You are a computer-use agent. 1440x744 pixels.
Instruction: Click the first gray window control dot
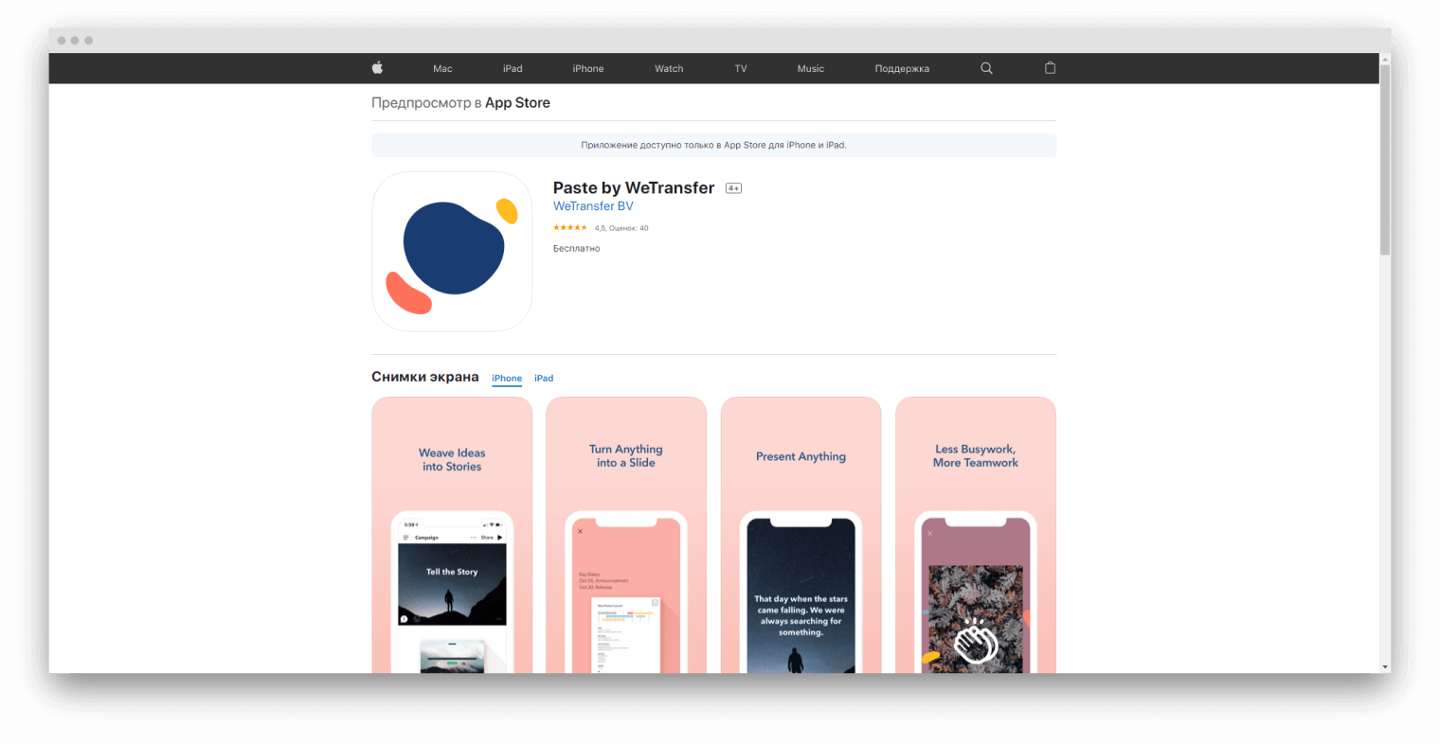pos(61,41)
